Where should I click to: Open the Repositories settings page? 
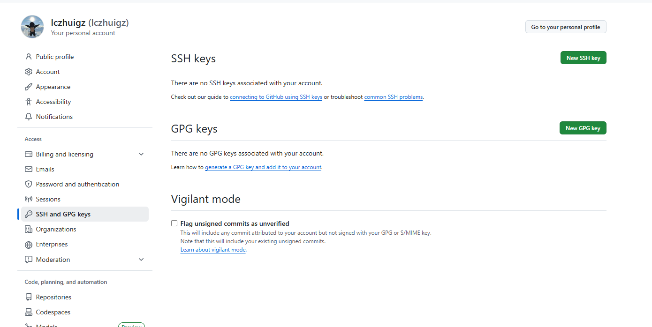tap(53, 297)
